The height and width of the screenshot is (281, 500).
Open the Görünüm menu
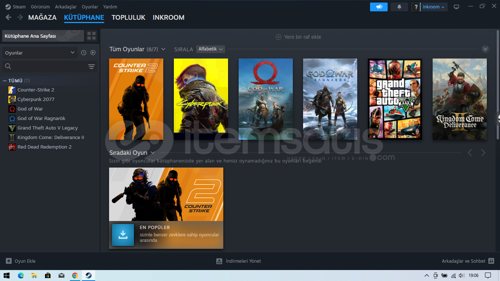click(40, 7)
